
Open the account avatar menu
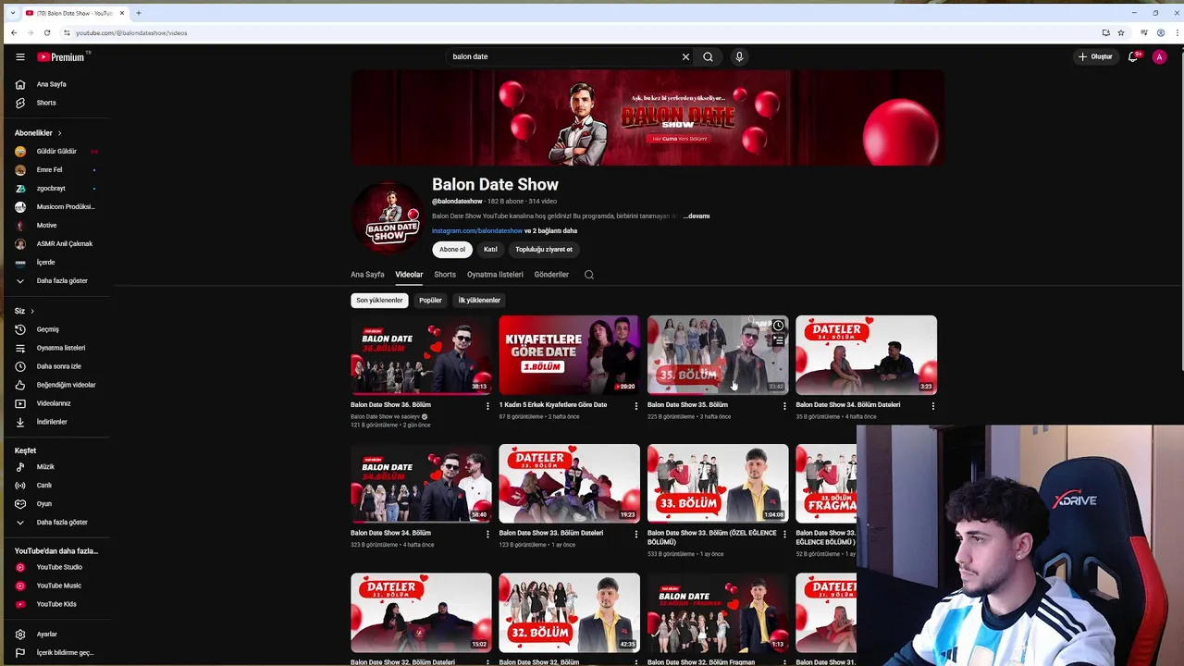1159,56
